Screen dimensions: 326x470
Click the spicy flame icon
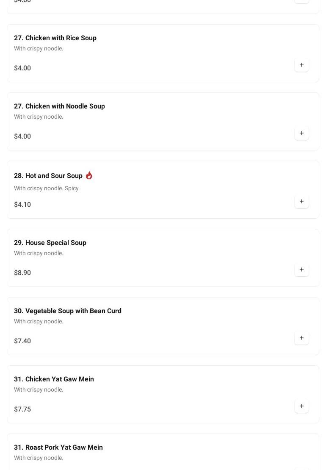(x=89, y=175)
